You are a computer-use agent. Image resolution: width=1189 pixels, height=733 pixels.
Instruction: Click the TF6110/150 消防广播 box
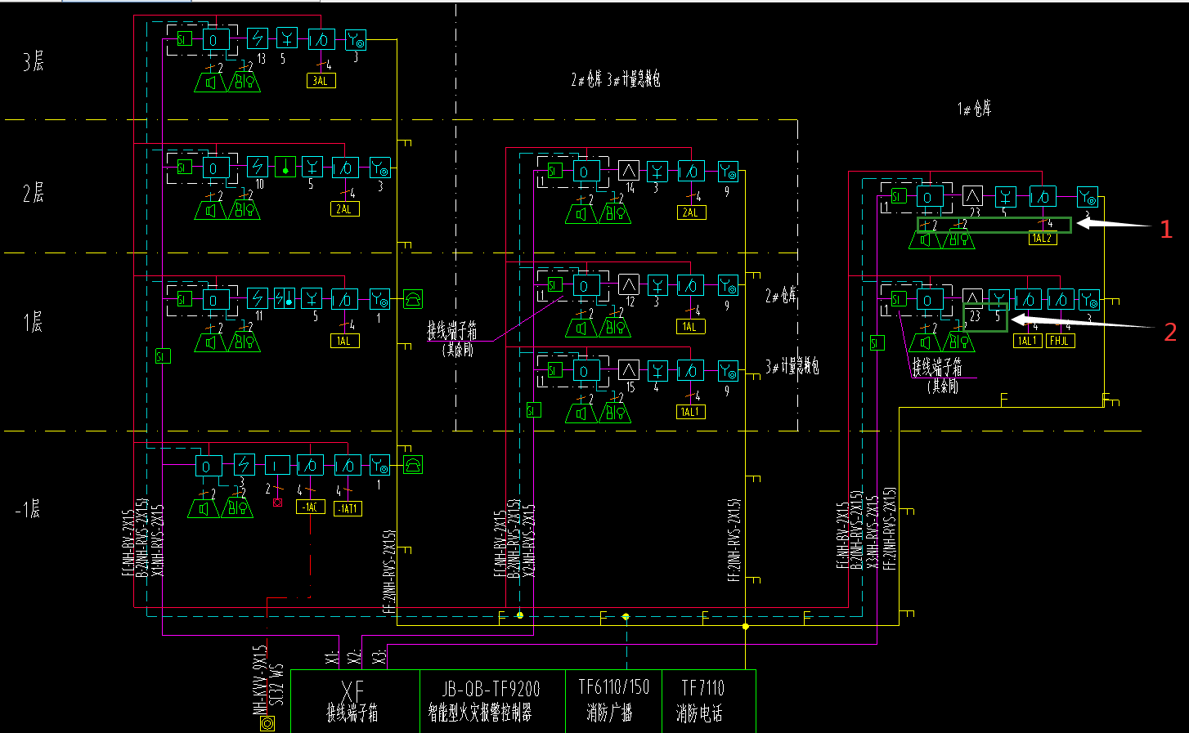[x=613, y=701]
